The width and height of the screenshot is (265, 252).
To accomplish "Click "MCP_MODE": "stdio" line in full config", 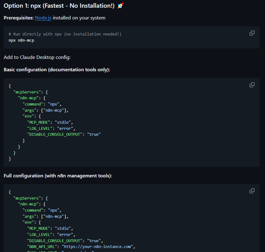I will click(50, 229).
